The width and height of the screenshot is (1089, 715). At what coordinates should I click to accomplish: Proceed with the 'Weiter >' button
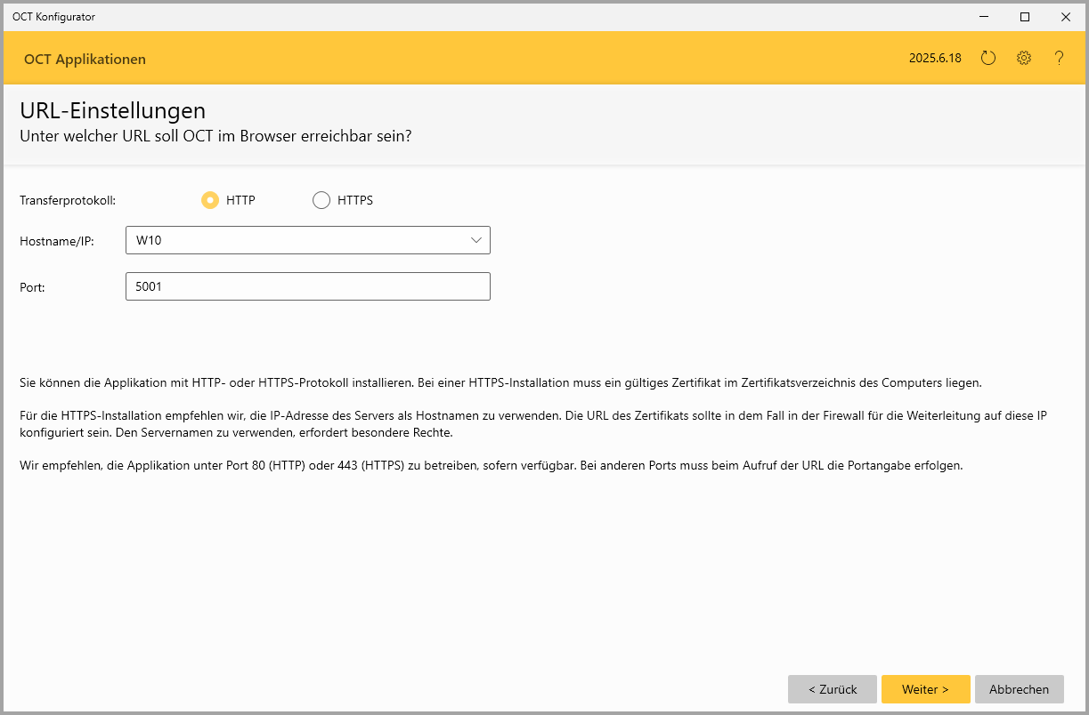pos(925,689)
